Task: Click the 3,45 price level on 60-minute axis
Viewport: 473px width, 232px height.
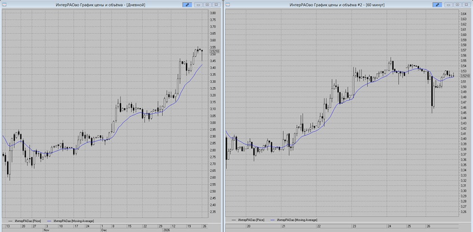Action: pyautogui.click(x=464, y=112)
